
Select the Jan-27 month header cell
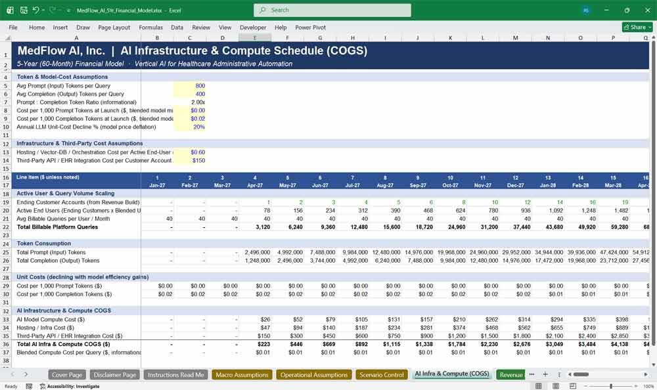click(157, 185)
